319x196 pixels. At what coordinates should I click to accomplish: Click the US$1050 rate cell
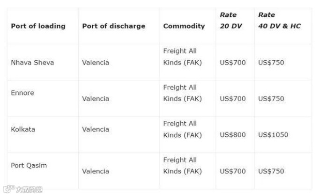coord(273,135)
